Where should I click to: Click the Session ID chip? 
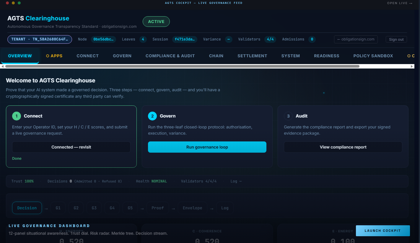(x=185, y=39)
